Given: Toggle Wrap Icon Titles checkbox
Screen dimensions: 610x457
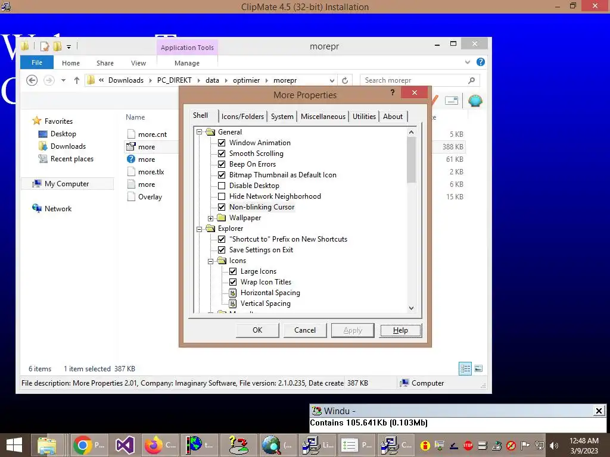Looking at the screenshot, I should click(x=233, y=282).
